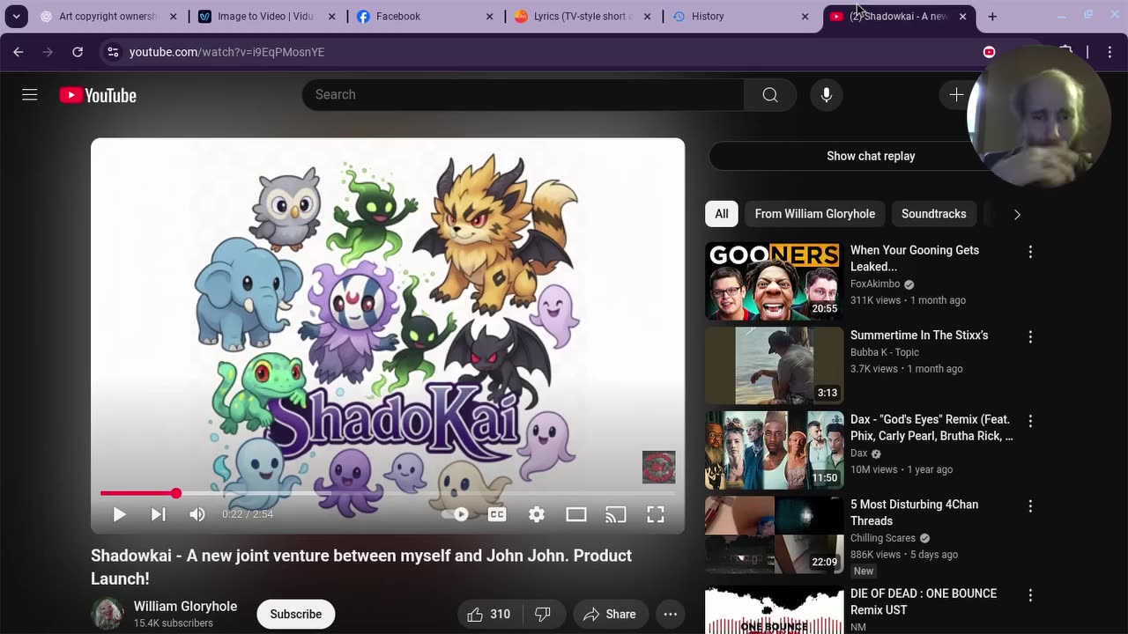This screenshot has width=1128, height=634.
Task: Open William Gloryhole channel avatar
Action: 108,614
